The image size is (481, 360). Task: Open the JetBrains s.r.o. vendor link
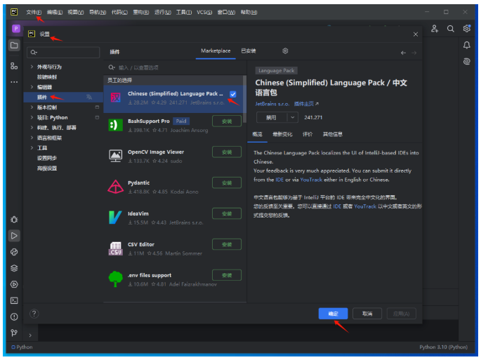coord(272,104)
